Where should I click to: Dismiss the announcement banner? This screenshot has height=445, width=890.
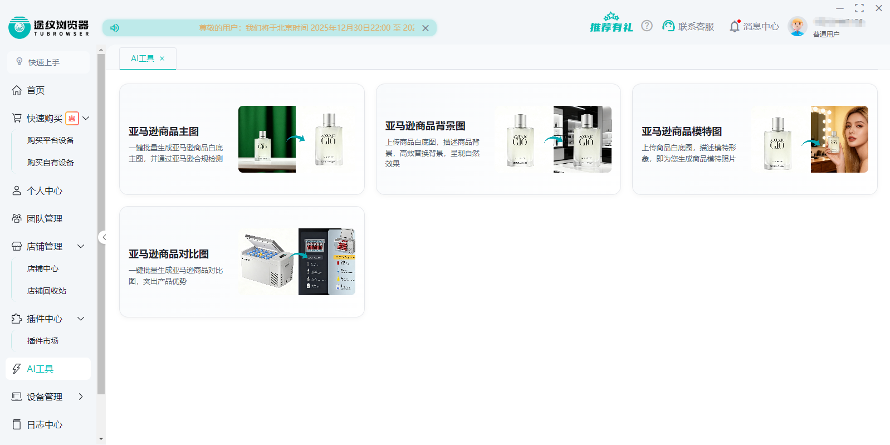pos(426,28)
